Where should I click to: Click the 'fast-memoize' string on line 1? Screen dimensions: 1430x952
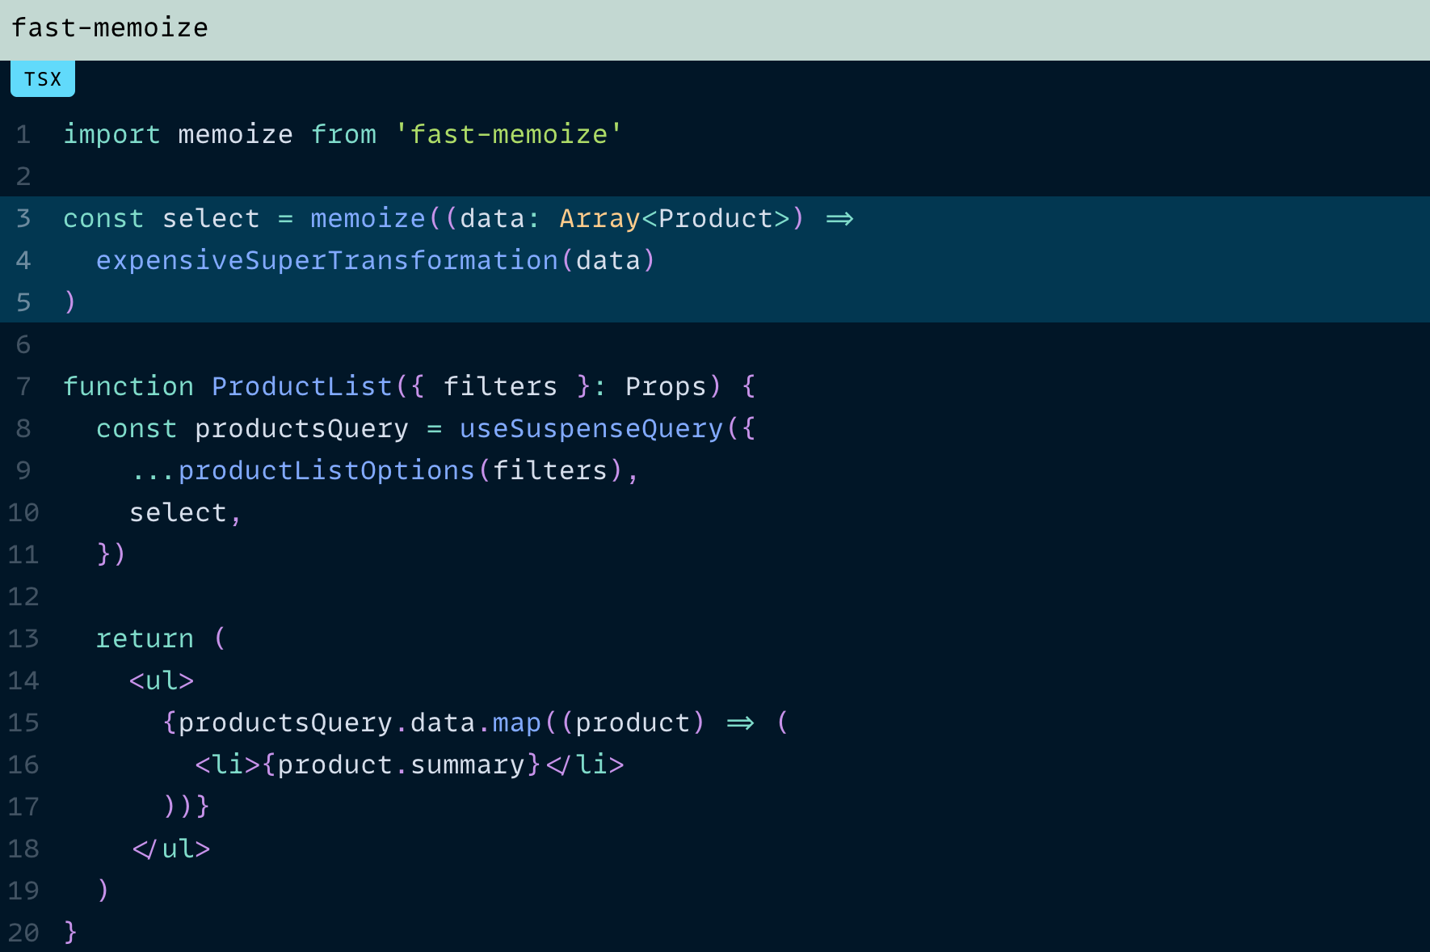point(509,134)
